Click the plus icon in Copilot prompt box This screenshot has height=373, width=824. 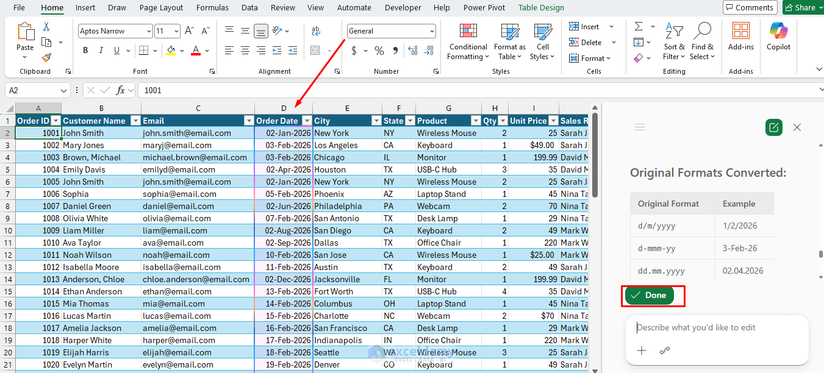point(642,350)
